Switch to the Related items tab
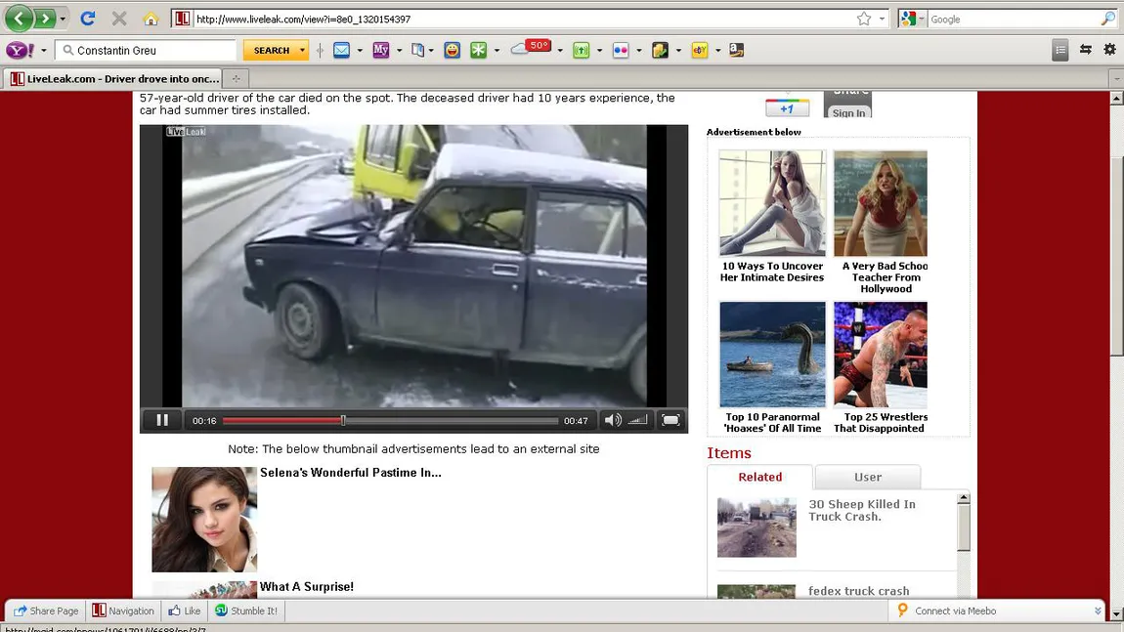Screen dimensions: 1124x632 pyautogui.click(x=759, y=478)
